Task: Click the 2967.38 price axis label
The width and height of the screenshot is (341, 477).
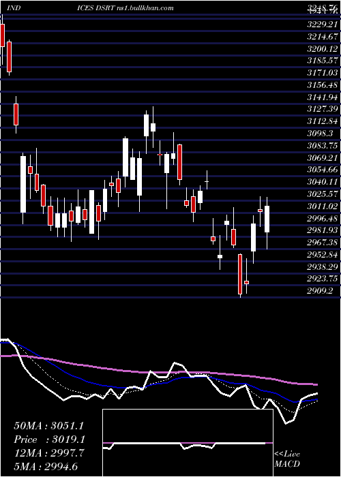Action: coord(323,243)
